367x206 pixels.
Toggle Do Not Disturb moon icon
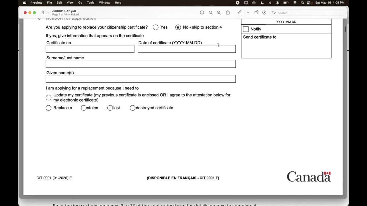click(x=262, y=3)
